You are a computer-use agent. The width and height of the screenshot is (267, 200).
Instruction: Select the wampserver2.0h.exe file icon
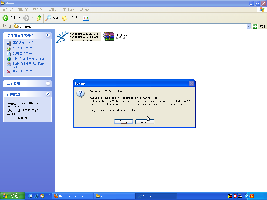[x=62, y=37]
